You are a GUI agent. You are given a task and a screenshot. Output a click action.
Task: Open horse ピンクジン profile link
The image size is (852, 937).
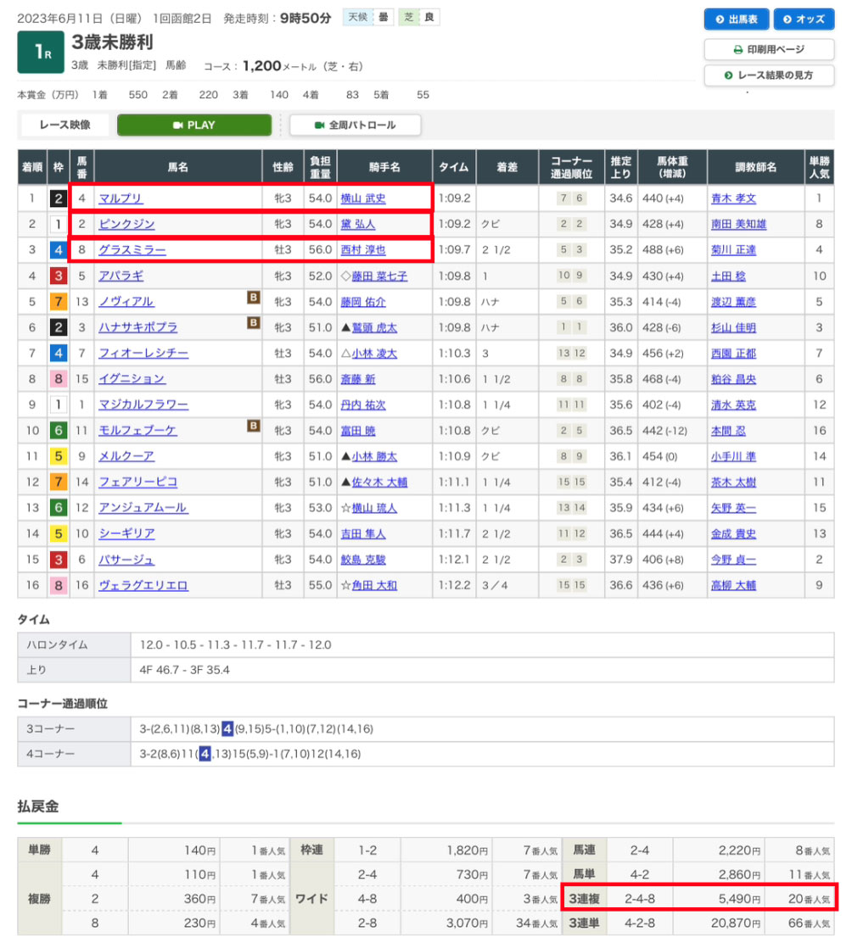pos(126,225)
